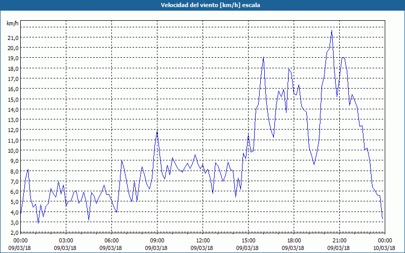405x253 pixels.
Task: Click the '10,0' y-axis label
Action: click(14, 150)
